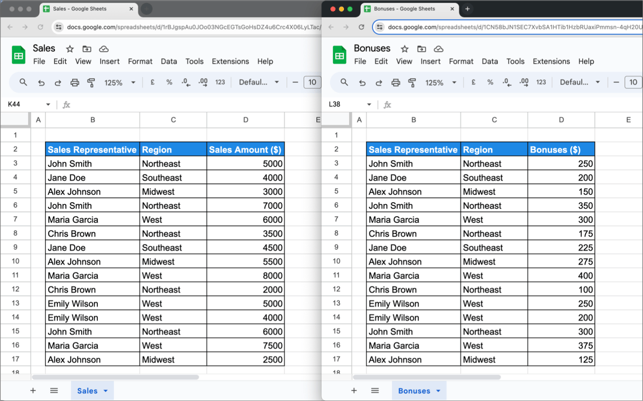The image size is (643, 401).
Task: Reload page in Bonuses browser window
Action: pos(361,27)
